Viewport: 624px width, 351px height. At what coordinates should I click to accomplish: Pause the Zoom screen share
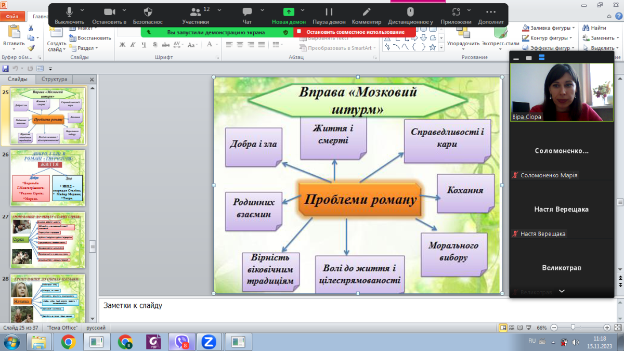(329, 12)
